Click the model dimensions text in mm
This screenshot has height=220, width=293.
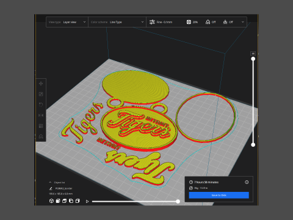point(60,194)
